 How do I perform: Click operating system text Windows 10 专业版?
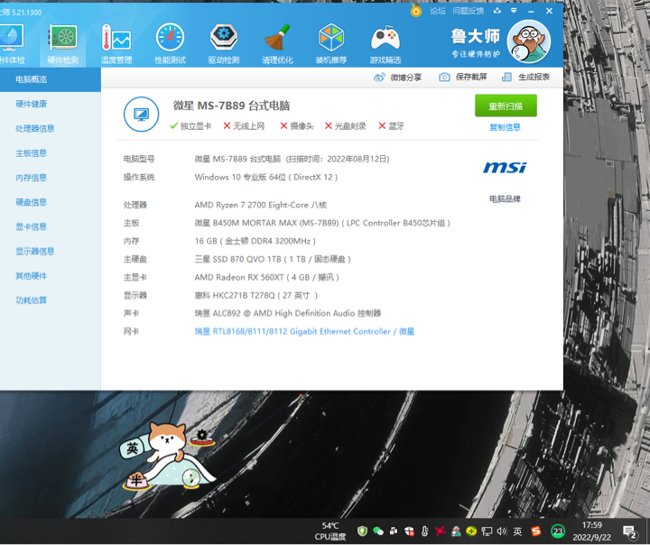(266, 177)
